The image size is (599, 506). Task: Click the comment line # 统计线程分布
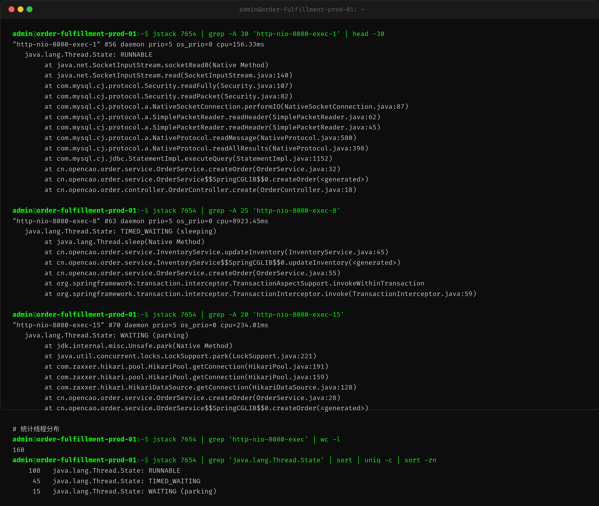[36, 429]
